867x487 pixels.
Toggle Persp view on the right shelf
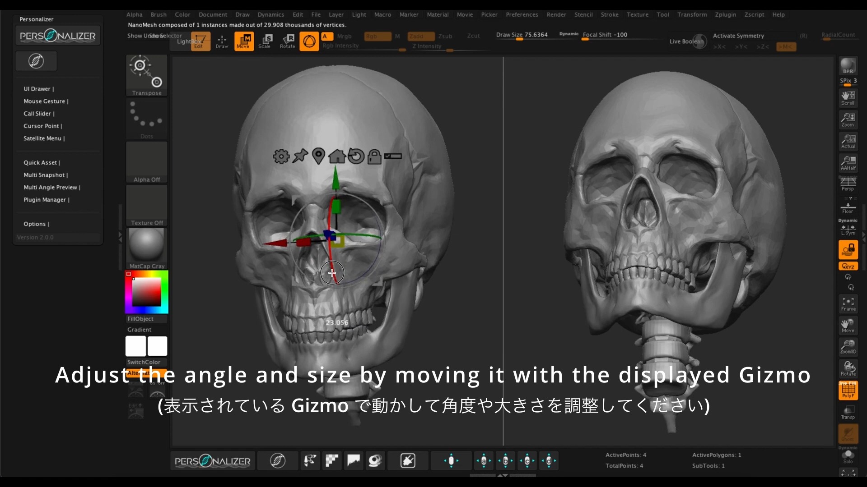click(848, 183)
